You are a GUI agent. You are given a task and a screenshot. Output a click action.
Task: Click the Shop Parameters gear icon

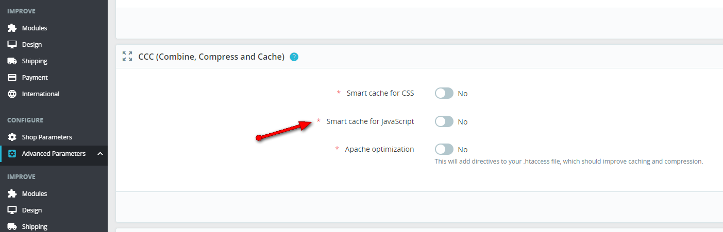coord(12,137)
